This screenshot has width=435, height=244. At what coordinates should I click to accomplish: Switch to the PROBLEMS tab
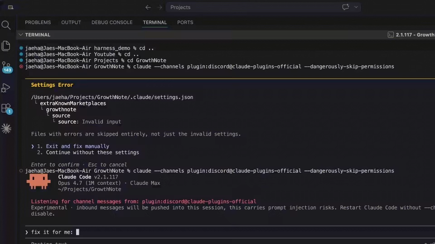tap(38, 23)
